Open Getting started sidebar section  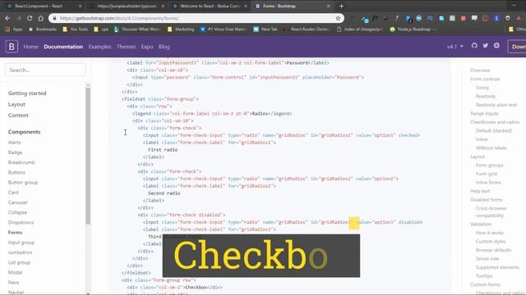pos(27,93)
